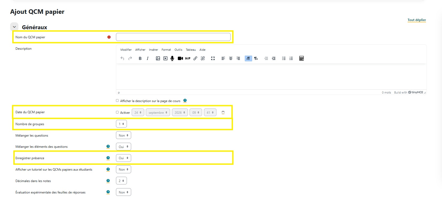The width and height of the screenshot is (442, 198).
Task: Insert an image using the image icon
Action: point(158,58)
